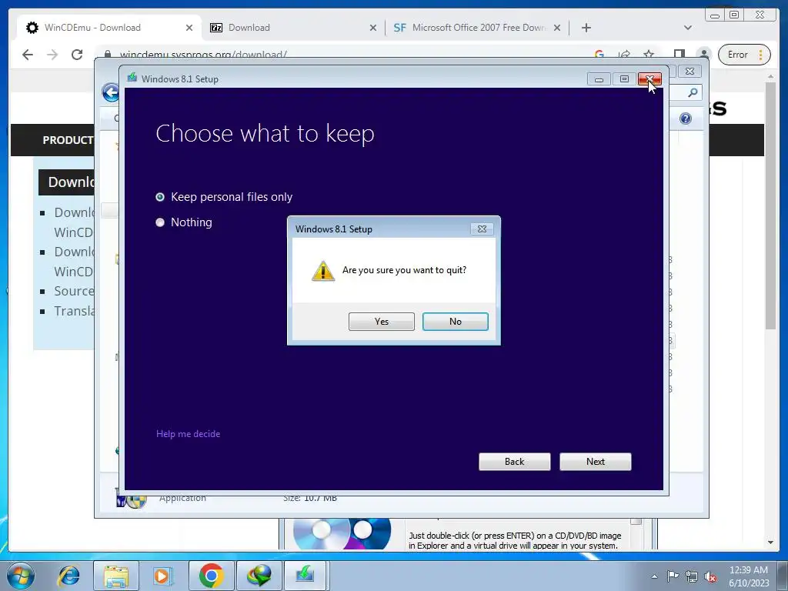Screen dimensions: 788x591
Task: Open Windows Media Player from taskbar
Action: coord(162,576)
